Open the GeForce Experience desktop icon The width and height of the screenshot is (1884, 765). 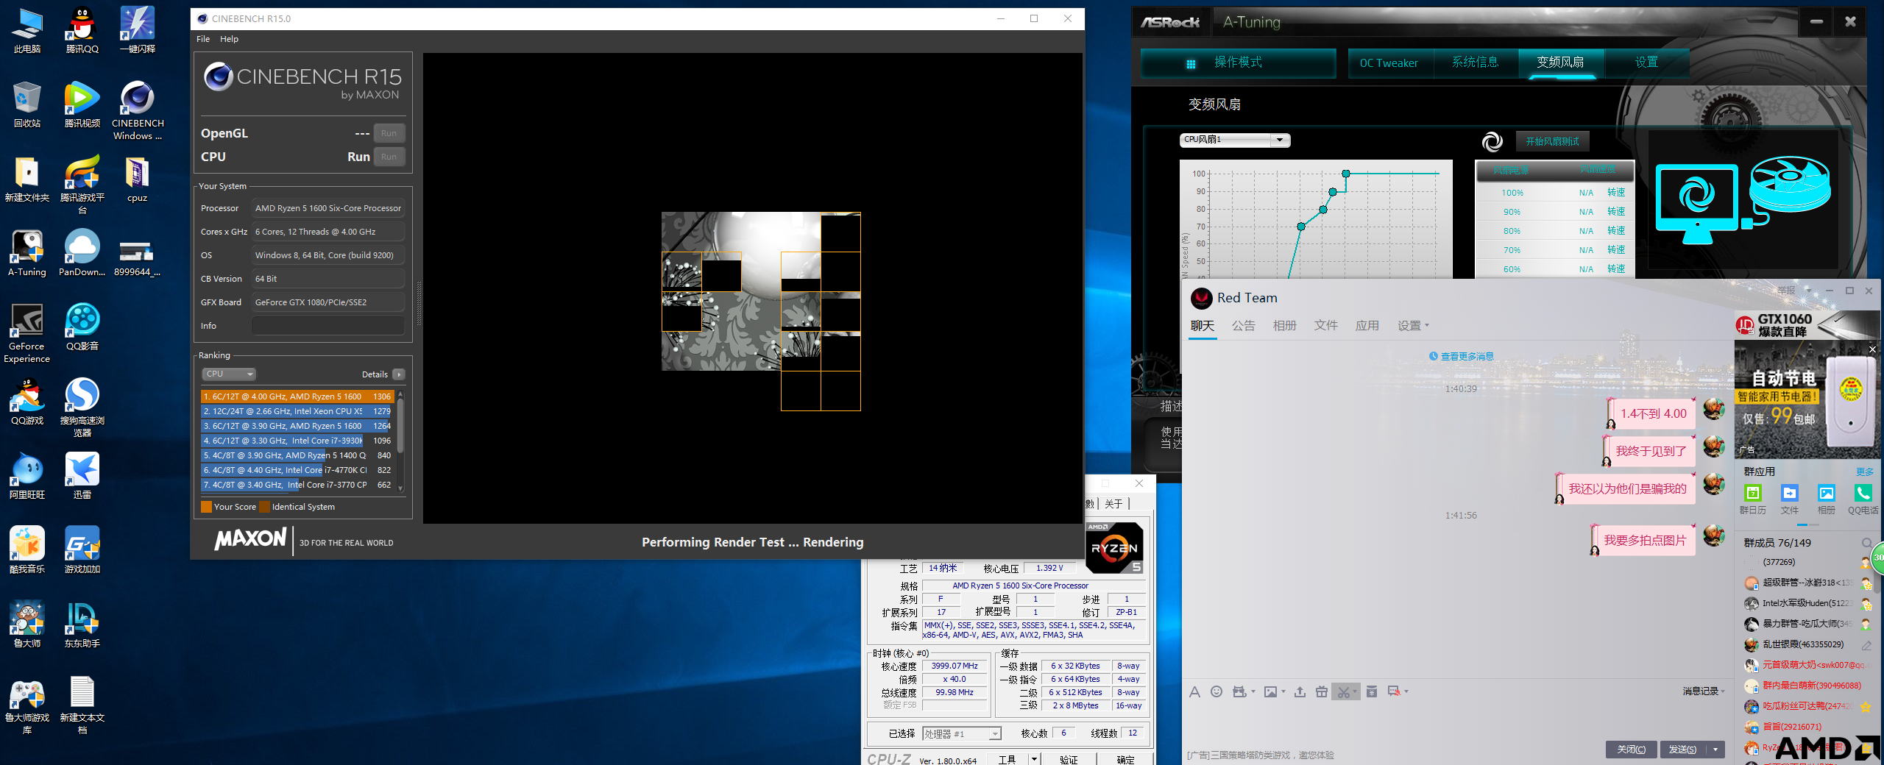pyautogui.click(x=27, y=333)
